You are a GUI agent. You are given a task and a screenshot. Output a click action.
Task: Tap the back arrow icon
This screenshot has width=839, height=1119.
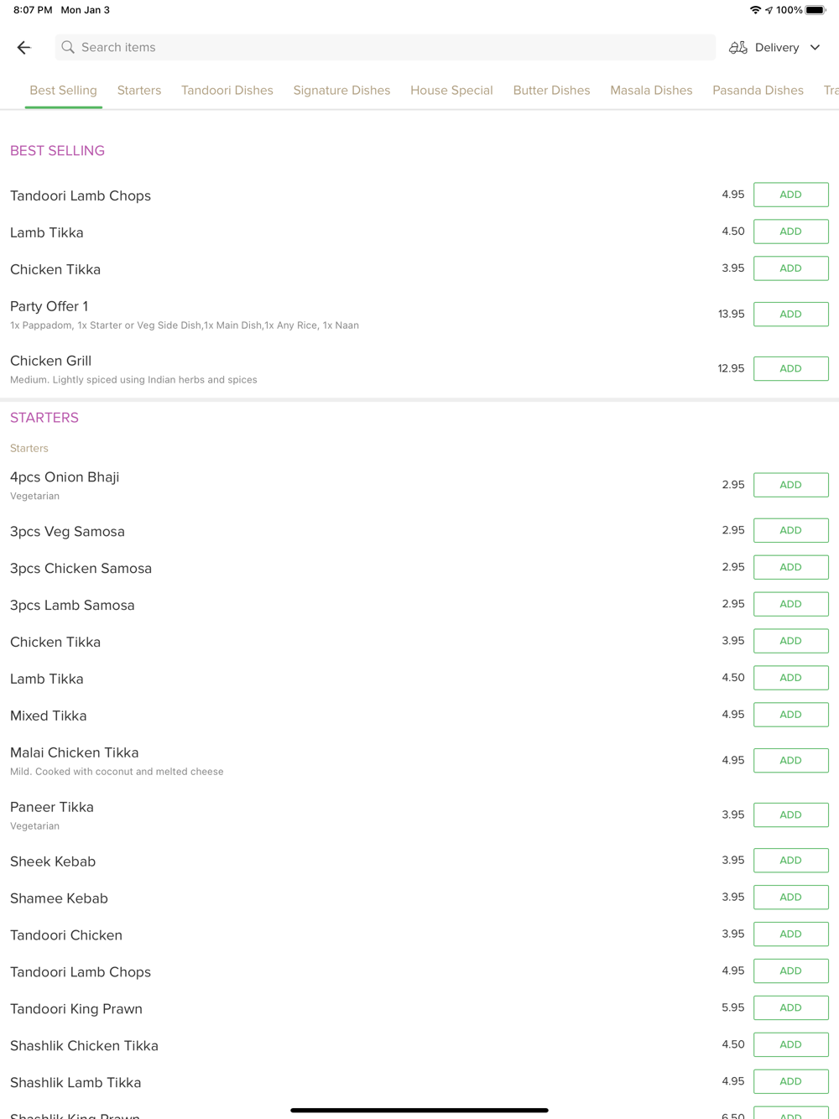(24, 48)
